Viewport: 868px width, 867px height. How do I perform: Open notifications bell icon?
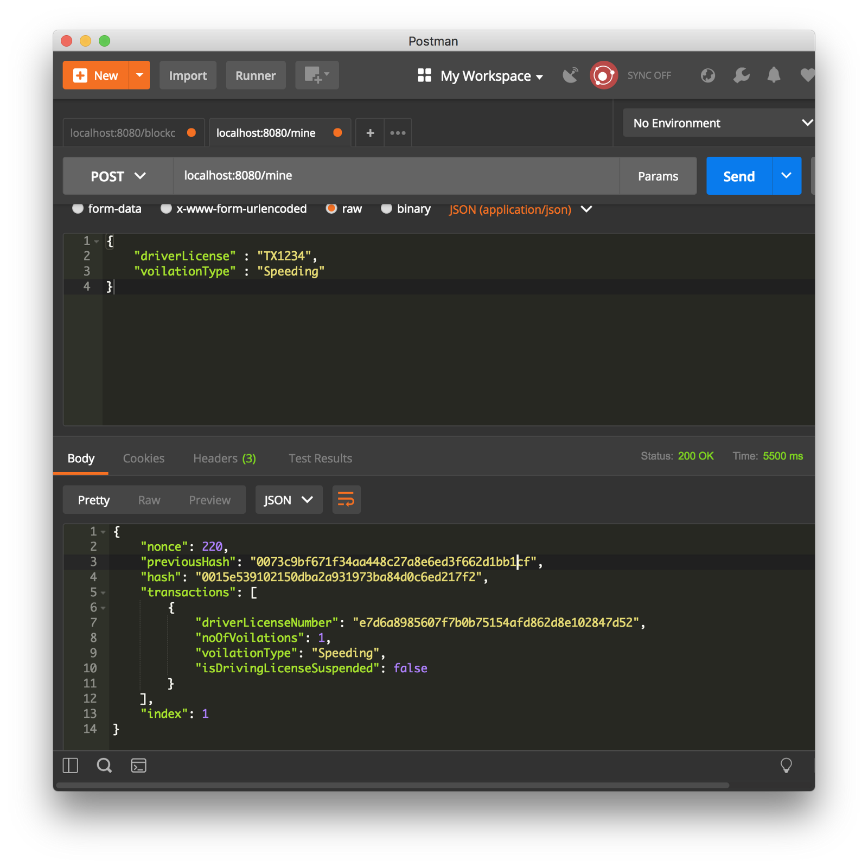(774, 75)
